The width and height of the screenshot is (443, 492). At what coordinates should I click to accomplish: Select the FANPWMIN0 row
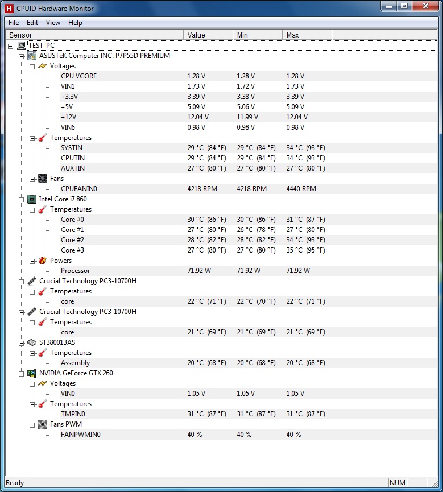(x=249, y=435)
